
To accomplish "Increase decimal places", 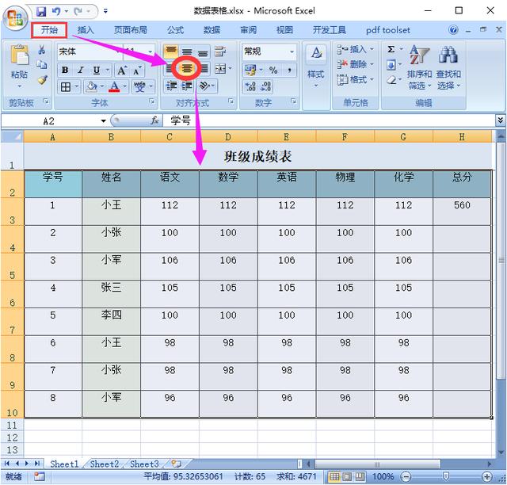I will point(250,86).
